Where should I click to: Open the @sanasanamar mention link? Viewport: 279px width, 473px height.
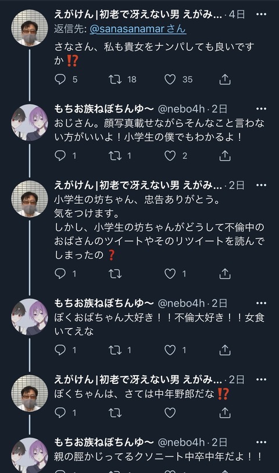point(138,29)
